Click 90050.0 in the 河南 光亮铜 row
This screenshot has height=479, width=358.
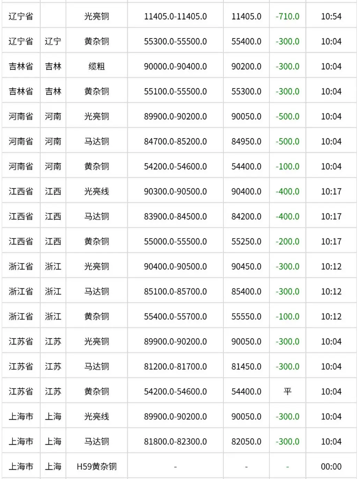[246, 116]
